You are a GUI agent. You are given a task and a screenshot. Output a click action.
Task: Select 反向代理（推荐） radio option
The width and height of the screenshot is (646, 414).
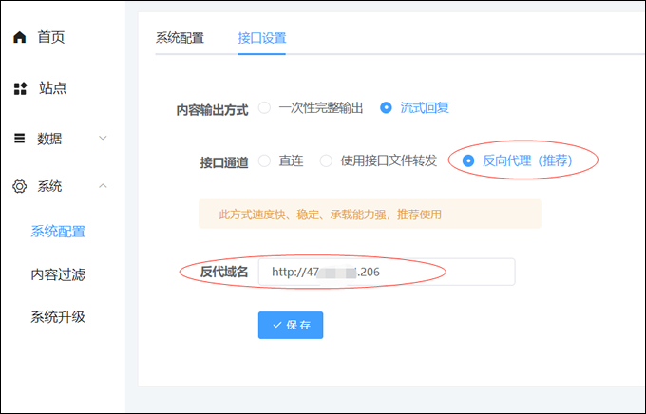pos(467,161)
